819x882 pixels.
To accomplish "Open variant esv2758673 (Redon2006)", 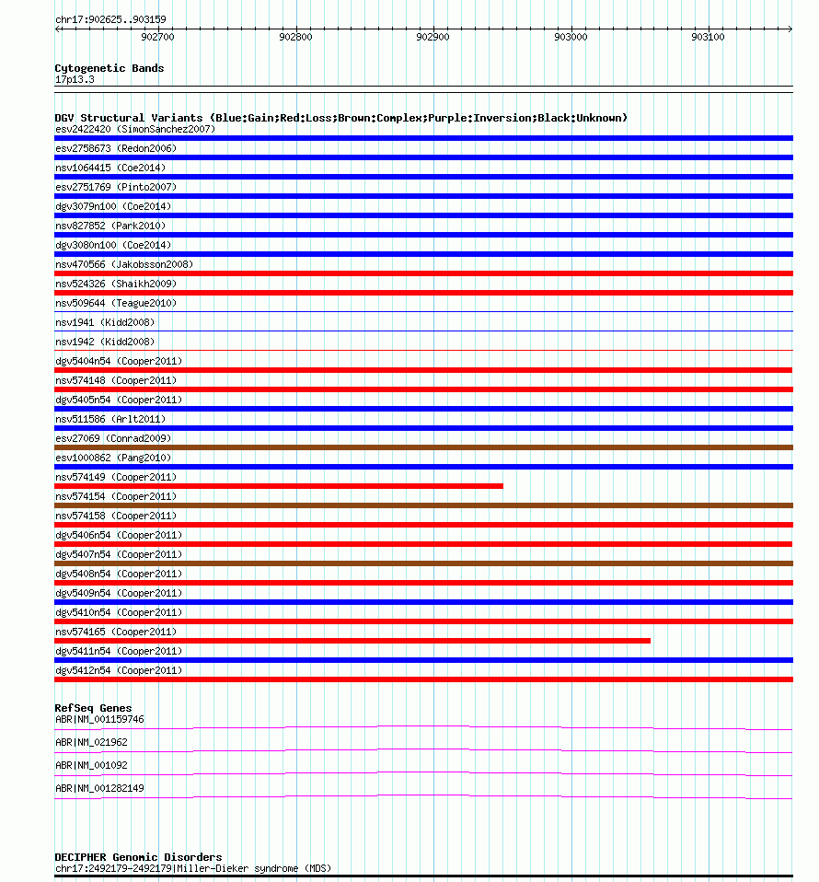I will pos(116,148).
